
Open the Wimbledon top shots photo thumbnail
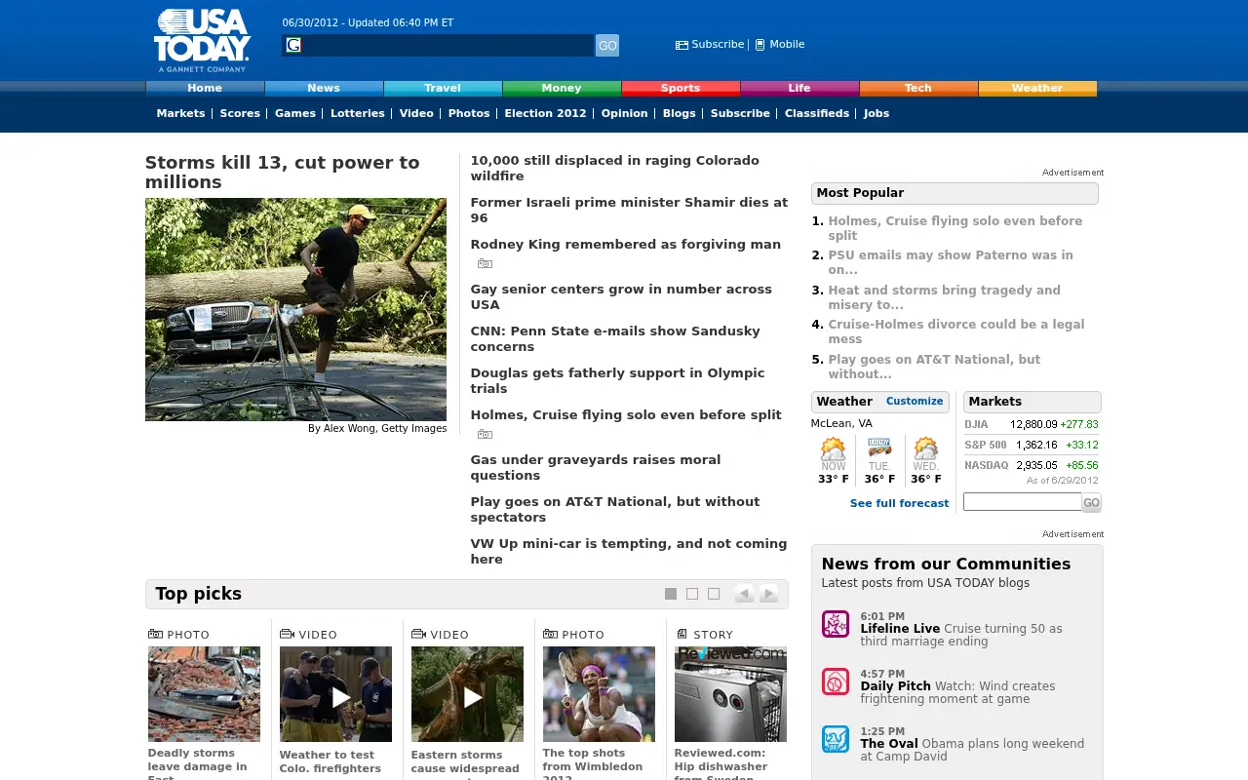click(x=599, y=694)
